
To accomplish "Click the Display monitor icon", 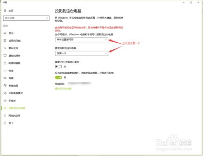I will click(5, 33).
